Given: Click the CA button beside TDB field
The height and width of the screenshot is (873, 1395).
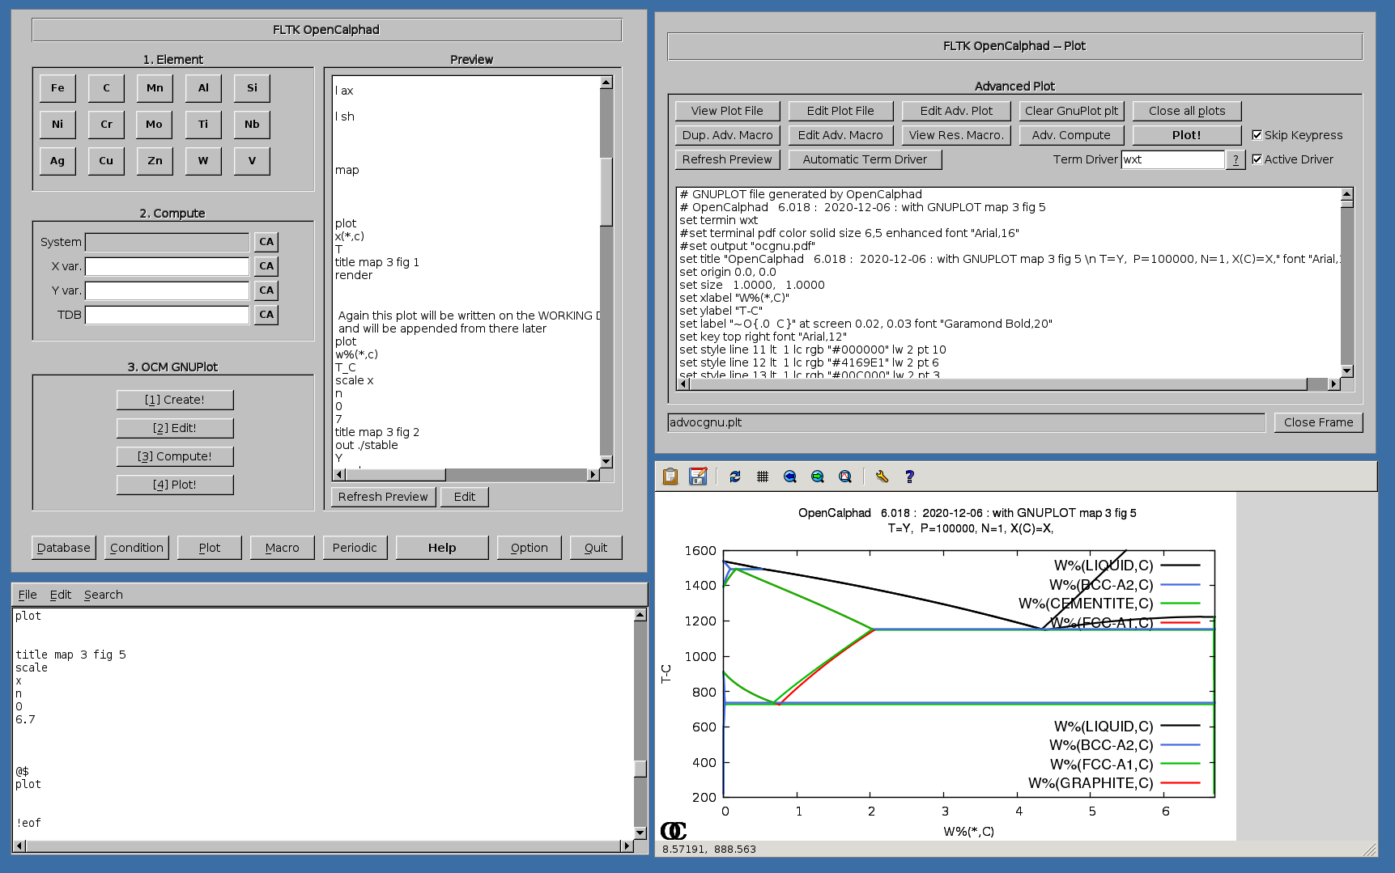Looking at the screenshot, I should point(266,315).
